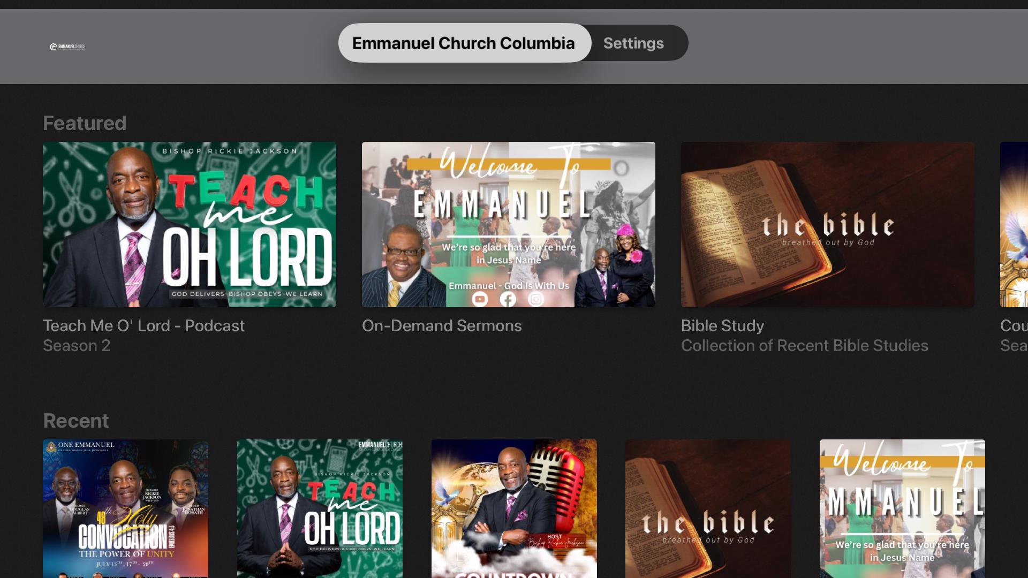1028x578 pixels.
Task: Open the recent Welcome To Emmanuel thumbnail
Action: point(902,508)
